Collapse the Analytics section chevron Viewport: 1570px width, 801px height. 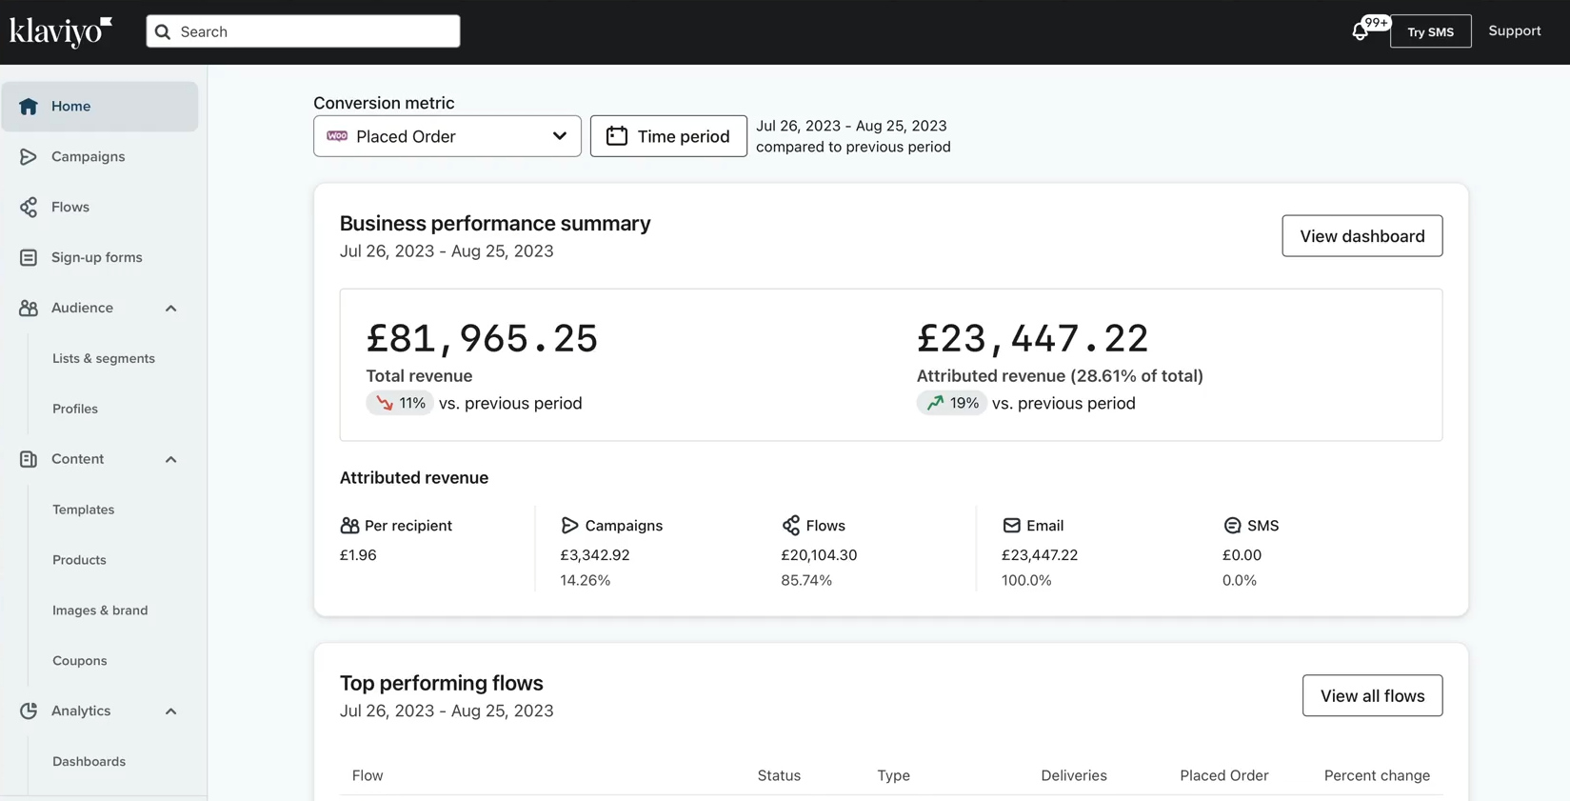(171, 711)
